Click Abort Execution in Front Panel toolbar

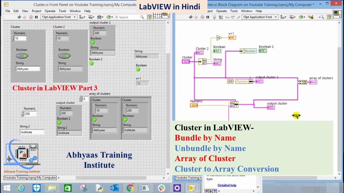pos(31,17)
